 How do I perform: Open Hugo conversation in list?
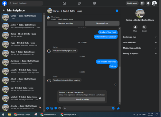(22, 44)
